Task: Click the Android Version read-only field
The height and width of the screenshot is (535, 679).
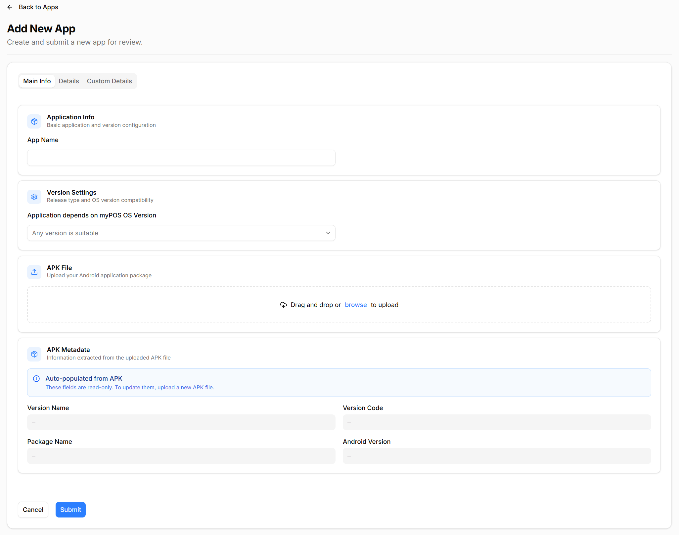Action: click(x=497, y=456)
